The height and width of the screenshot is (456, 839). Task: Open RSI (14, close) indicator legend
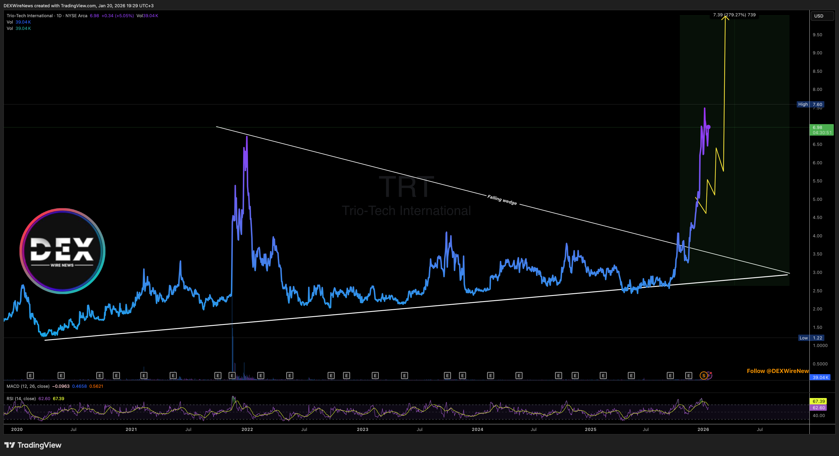pos(21,399)
